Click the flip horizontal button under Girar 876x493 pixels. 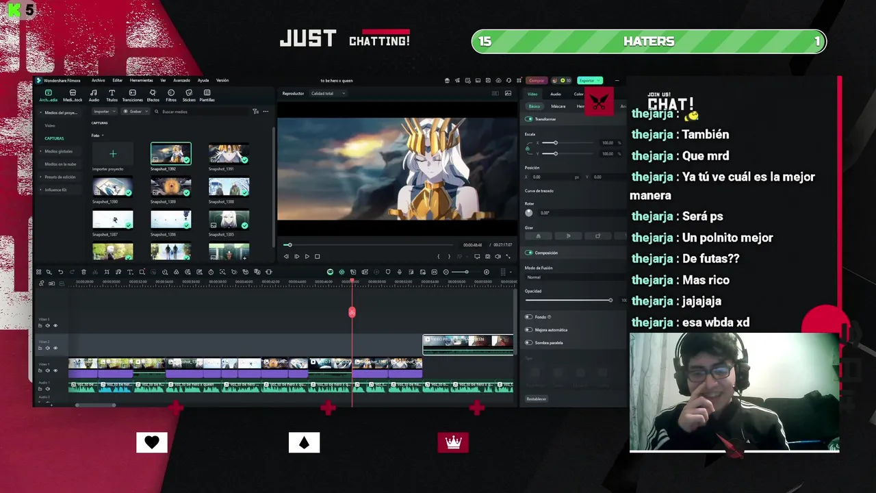(x=538, y=236)
